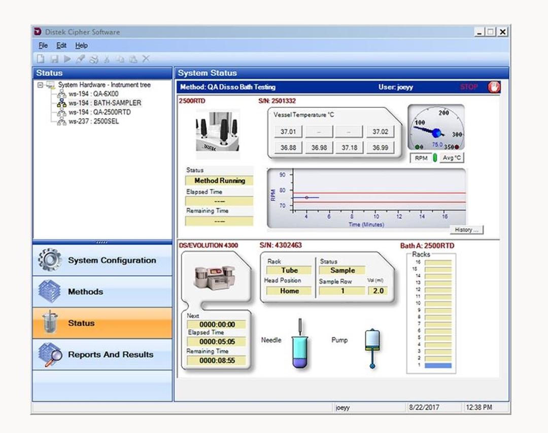Toggle gauge display between RPM and Avg °C
Viewport: 548px width, 433px height.
click(435, 158)
